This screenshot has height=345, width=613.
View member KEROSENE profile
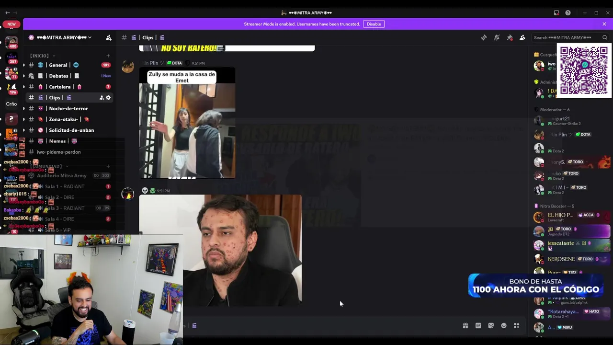[x=571, y=259]
